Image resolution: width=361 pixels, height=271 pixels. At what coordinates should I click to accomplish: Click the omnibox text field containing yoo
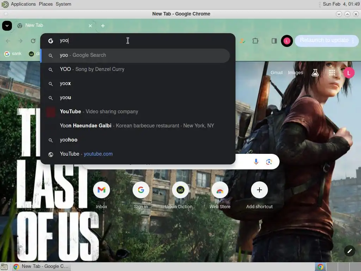click(145, 41)
